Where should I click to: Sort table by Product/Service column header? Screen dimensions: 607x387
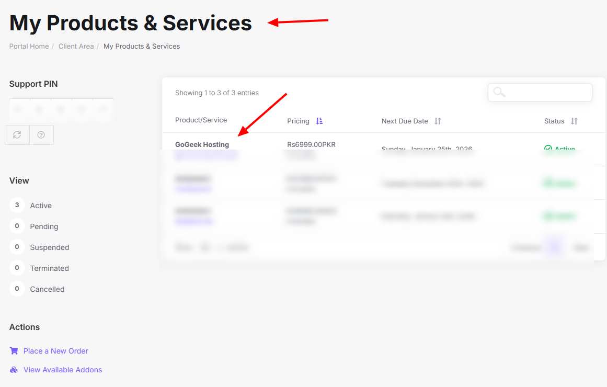201,120
